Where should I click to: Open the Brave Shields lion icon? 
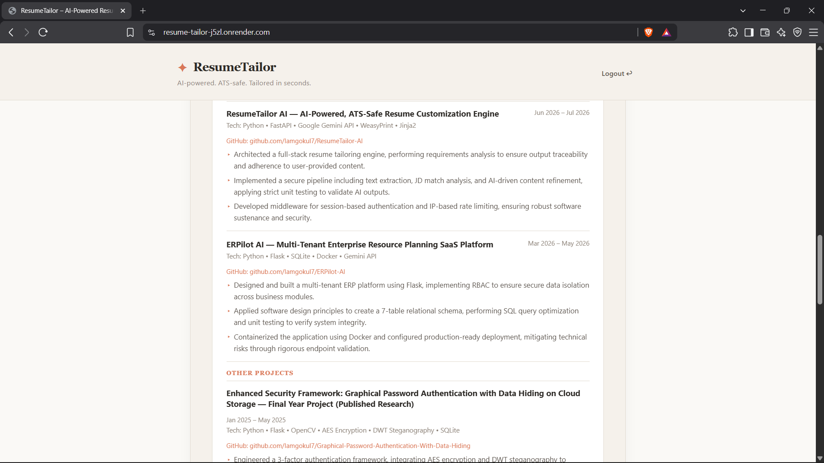coord(648,32)
